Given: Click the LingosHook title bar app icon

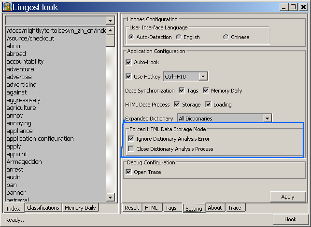Looking at the screenshot, I should pyautogui.click(x=7, y=7).
